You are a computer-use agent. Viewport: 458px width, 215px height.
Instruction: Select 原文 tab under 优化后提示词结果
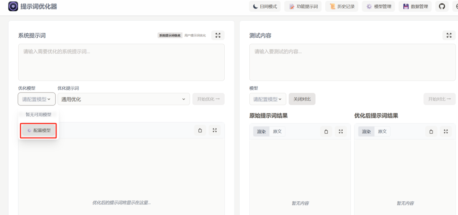(x=383, y=131)
